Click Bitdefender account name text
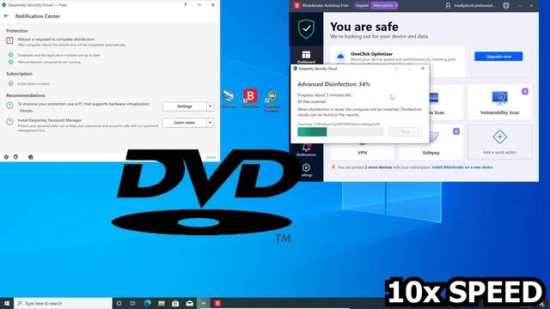Screen dimensions: 550x309 pos(474,6)
